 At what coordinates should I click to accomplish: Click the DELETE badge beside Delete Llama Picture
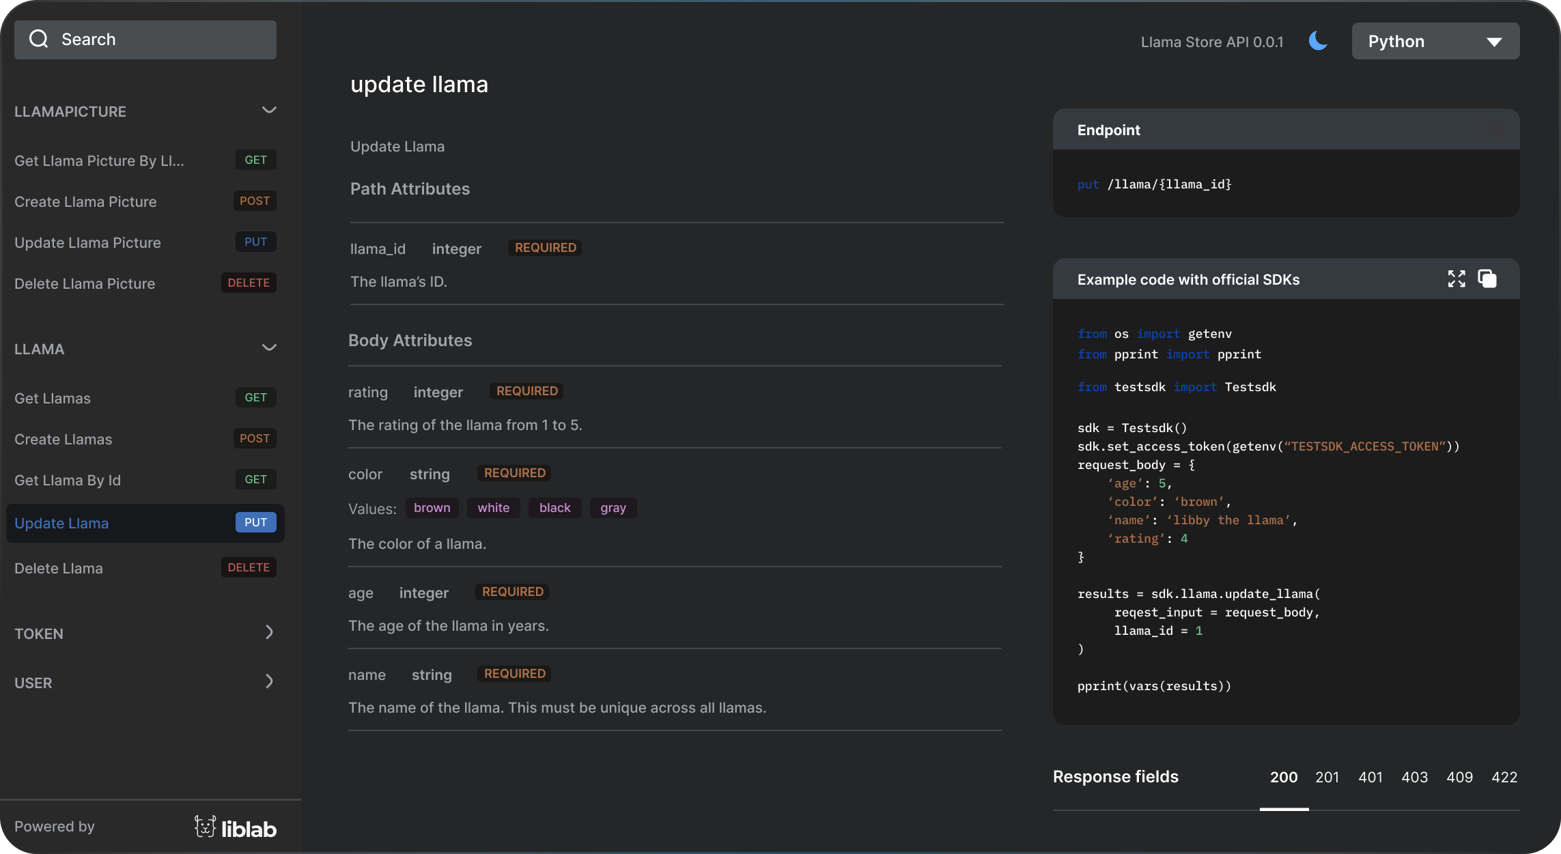(x=248, y=283)
